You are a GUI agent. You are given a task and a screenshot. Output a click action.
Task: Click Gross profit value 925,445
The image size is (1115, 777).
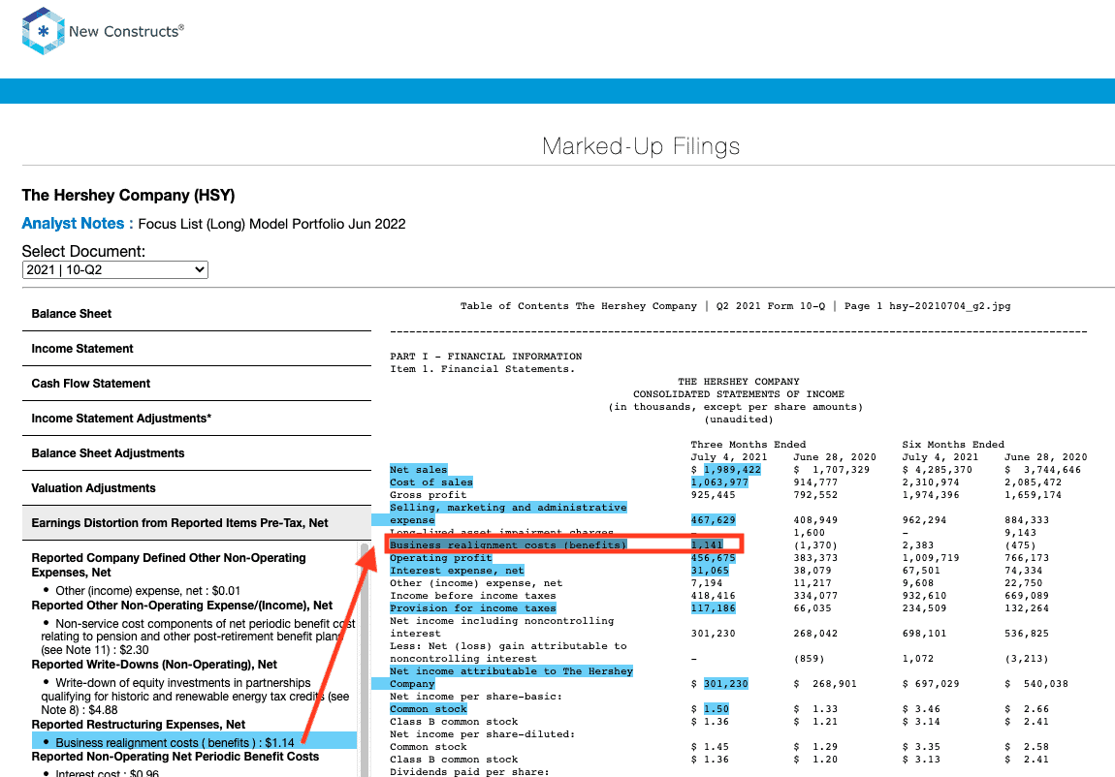[714, 495]
